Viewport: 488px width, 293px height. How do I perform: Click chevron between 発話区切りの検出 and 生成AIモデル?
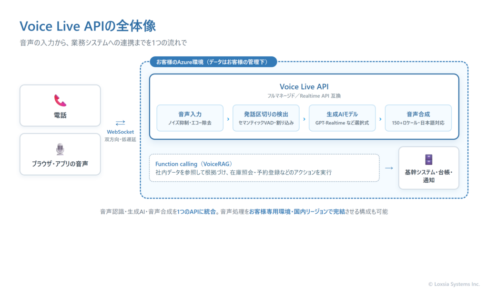(x=304, y=119)
